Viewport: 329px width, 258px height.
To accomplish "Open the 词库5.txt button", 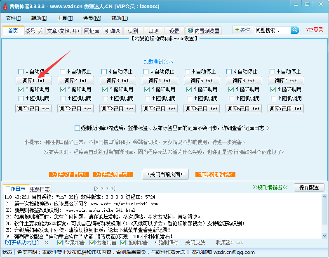I will tap(202, 80).
